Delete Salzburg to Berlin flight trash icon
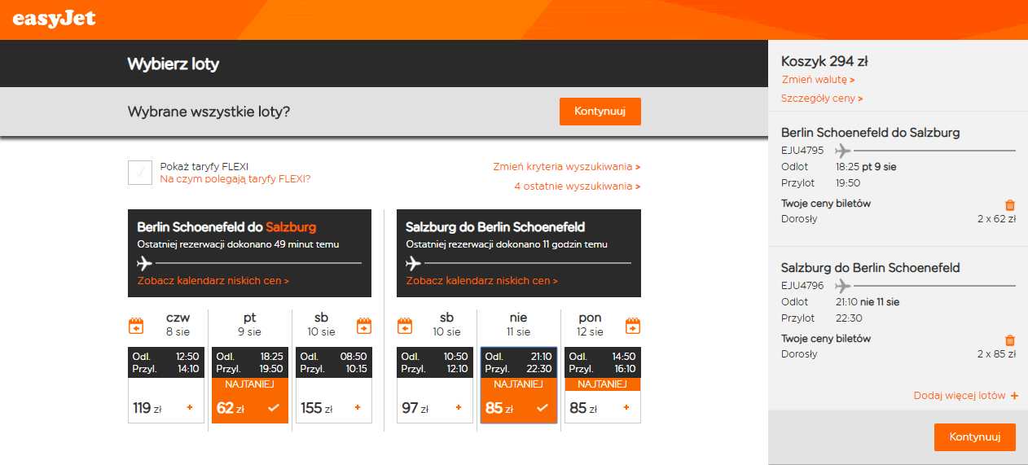The image size is (1028, 465). [1010, 340]
